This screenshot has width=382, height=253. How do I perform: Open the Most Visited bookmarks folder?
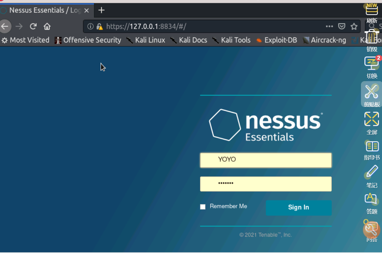tap(25, 40)
